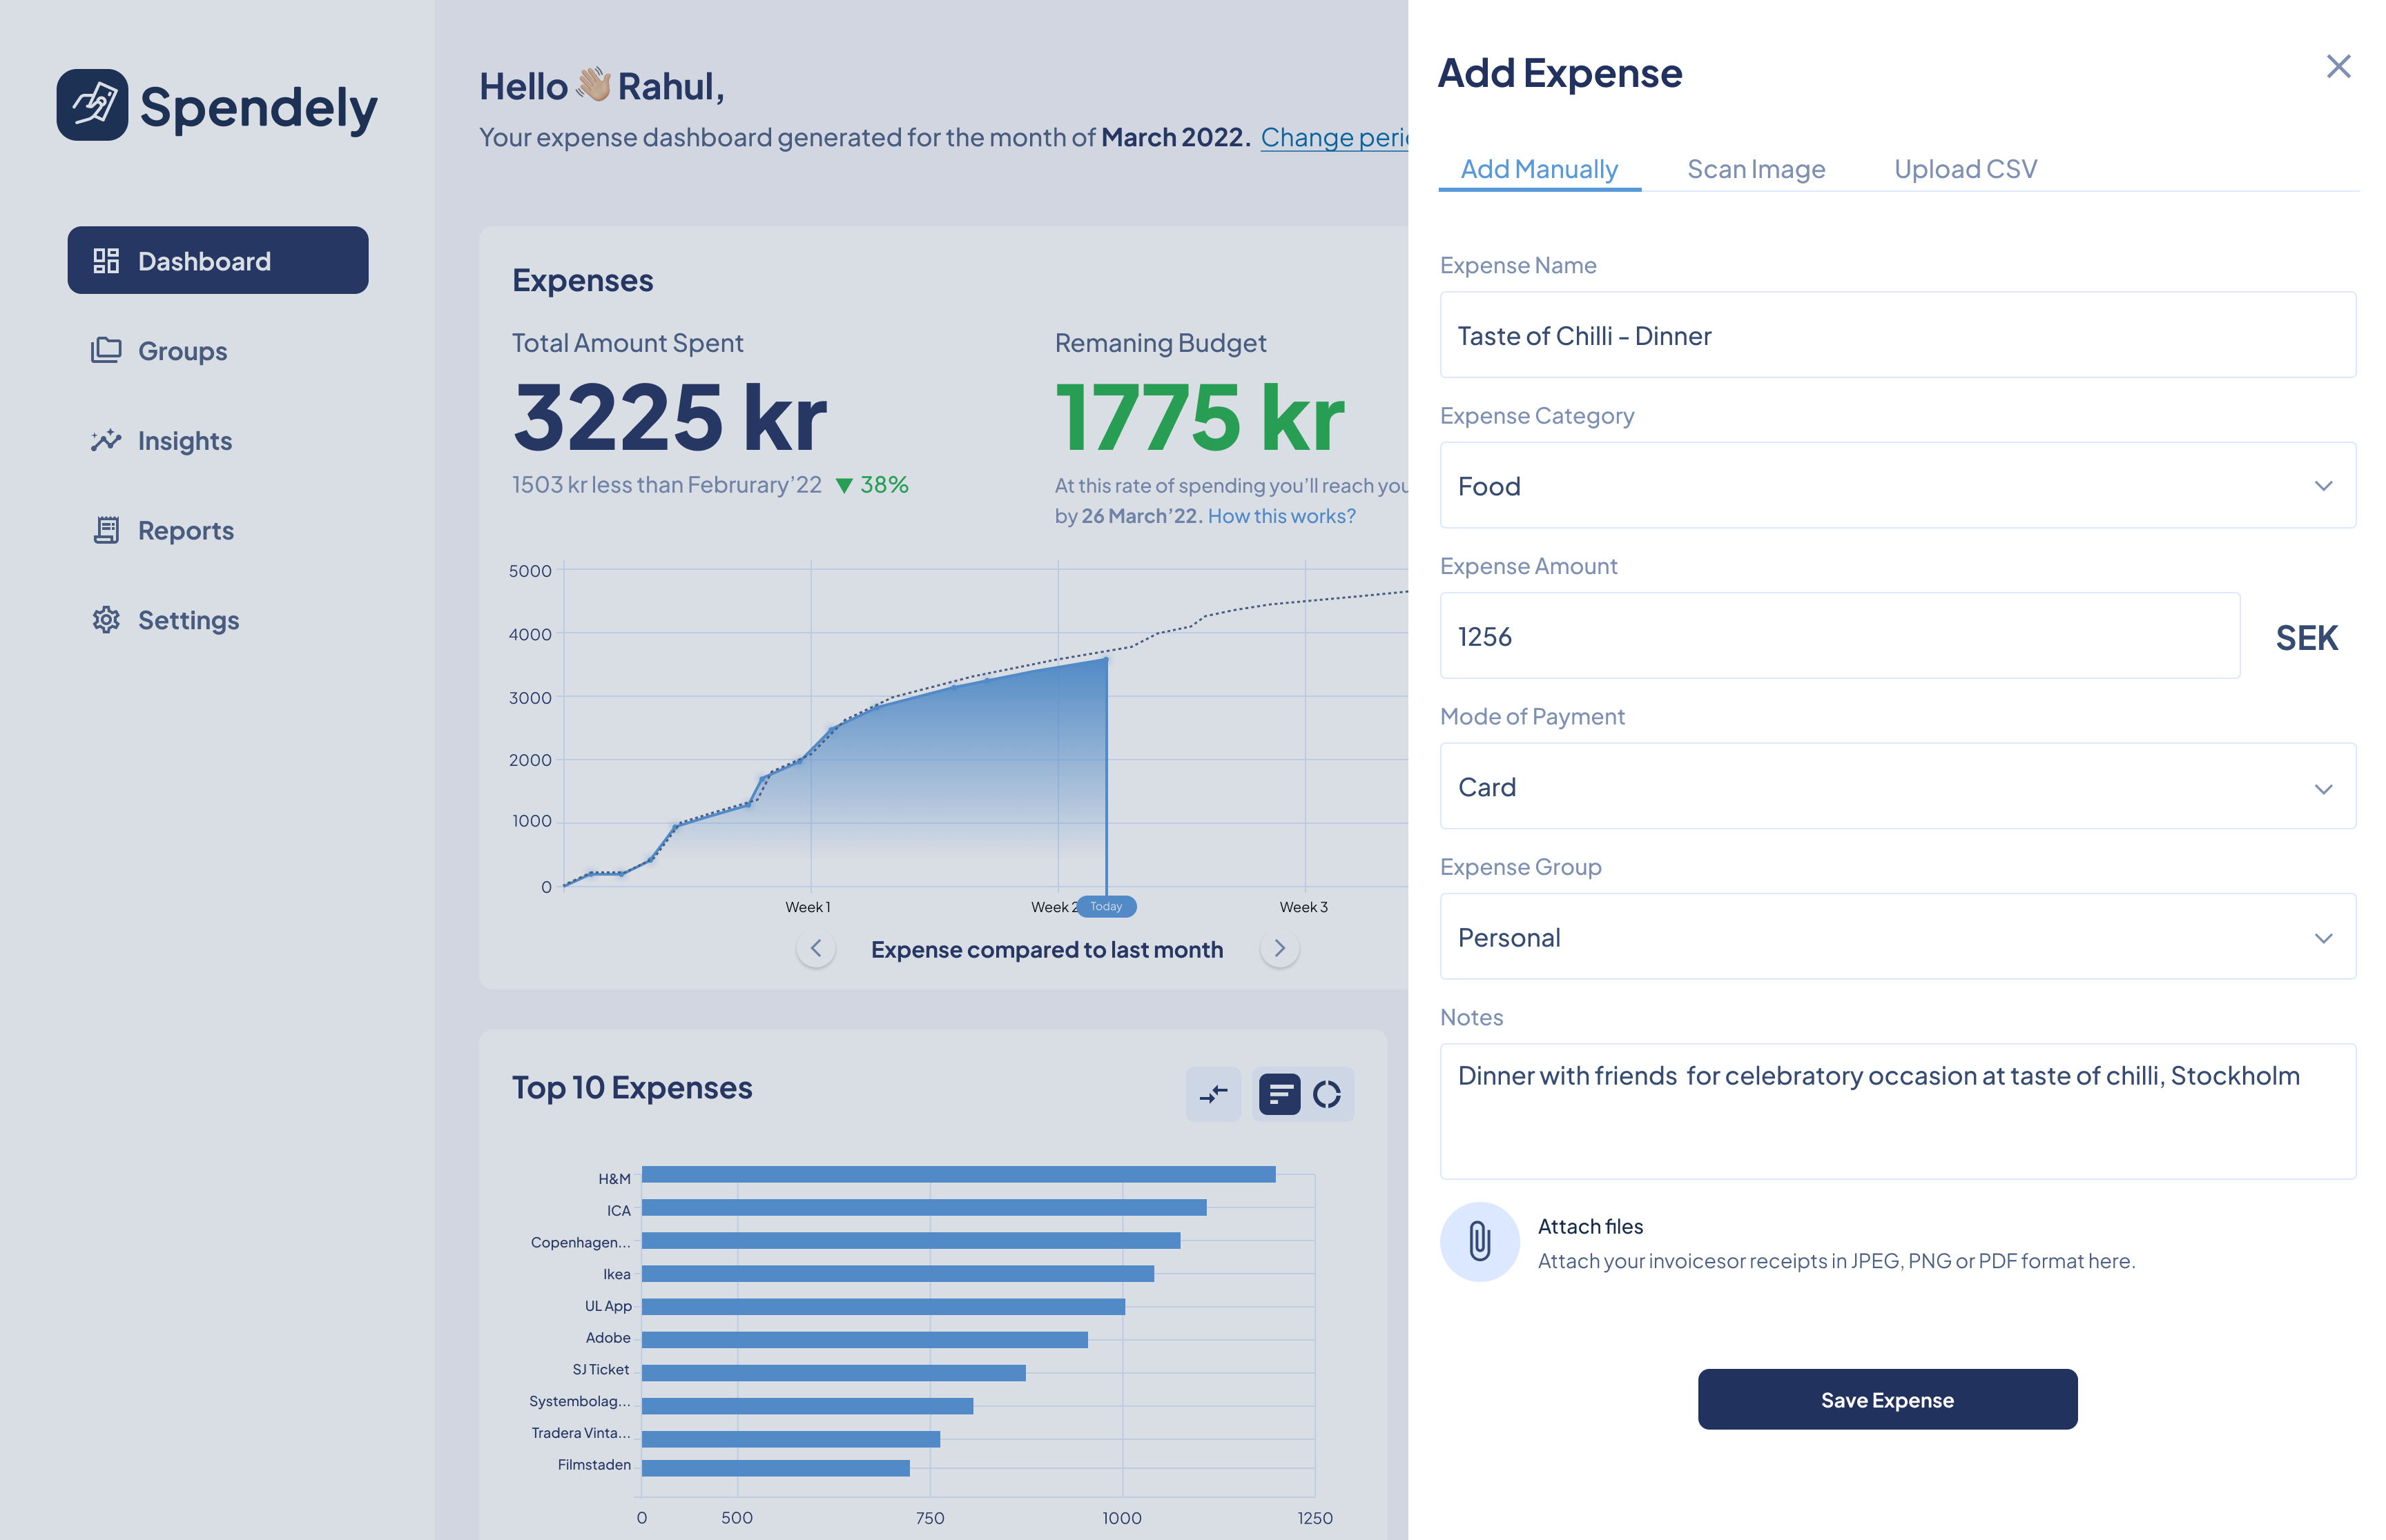
Task: Click the Today marker on the chart
Action: point(1105,906)
